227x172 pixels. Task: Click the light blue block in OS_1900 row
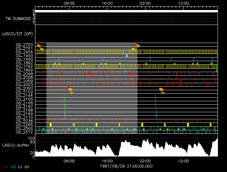pyautogui.click(x=126, y=56)
